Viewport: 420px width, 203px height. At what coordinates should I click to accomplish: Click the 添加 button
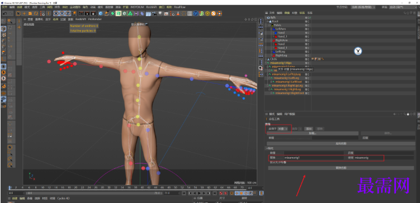point(309,129)
